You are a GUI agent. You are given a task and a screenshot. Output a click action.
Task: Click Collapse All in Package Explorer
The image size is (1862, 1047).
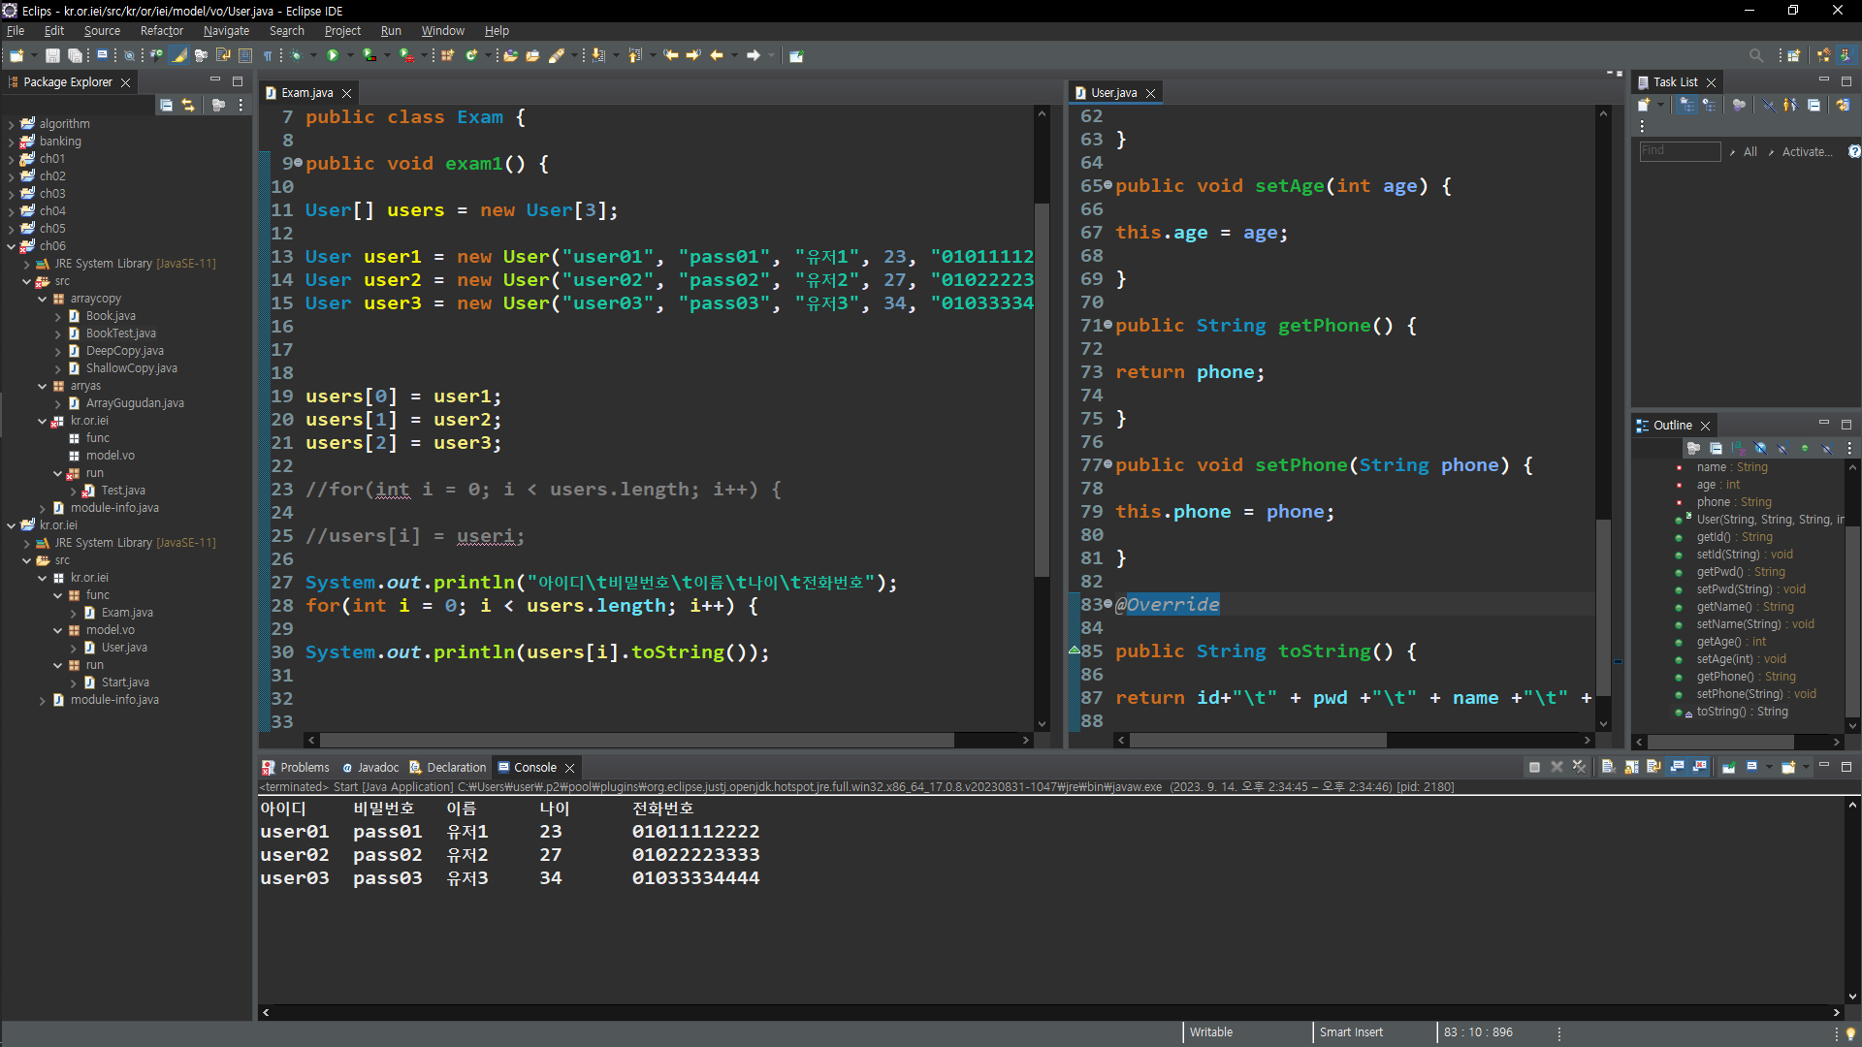click(166, 105)
